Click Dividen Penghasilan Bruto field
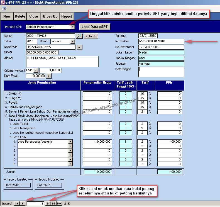Viewport: 220px width, 207px height. (97, 94)
